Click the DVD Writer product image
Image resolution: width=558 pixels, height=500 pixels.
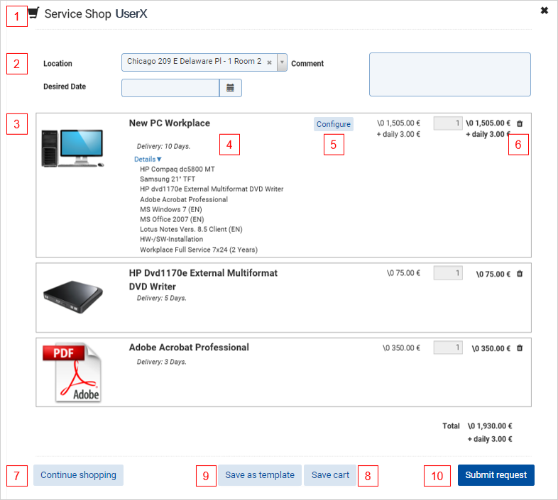(72, 296)
